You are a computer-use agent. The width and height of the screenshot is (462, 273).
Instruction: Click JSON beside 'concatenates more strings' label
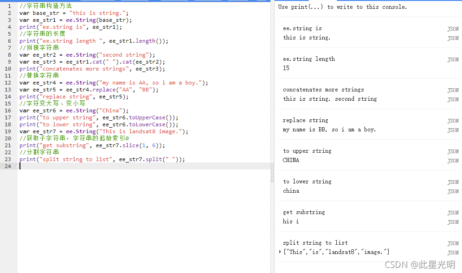(x=453, y=90)
